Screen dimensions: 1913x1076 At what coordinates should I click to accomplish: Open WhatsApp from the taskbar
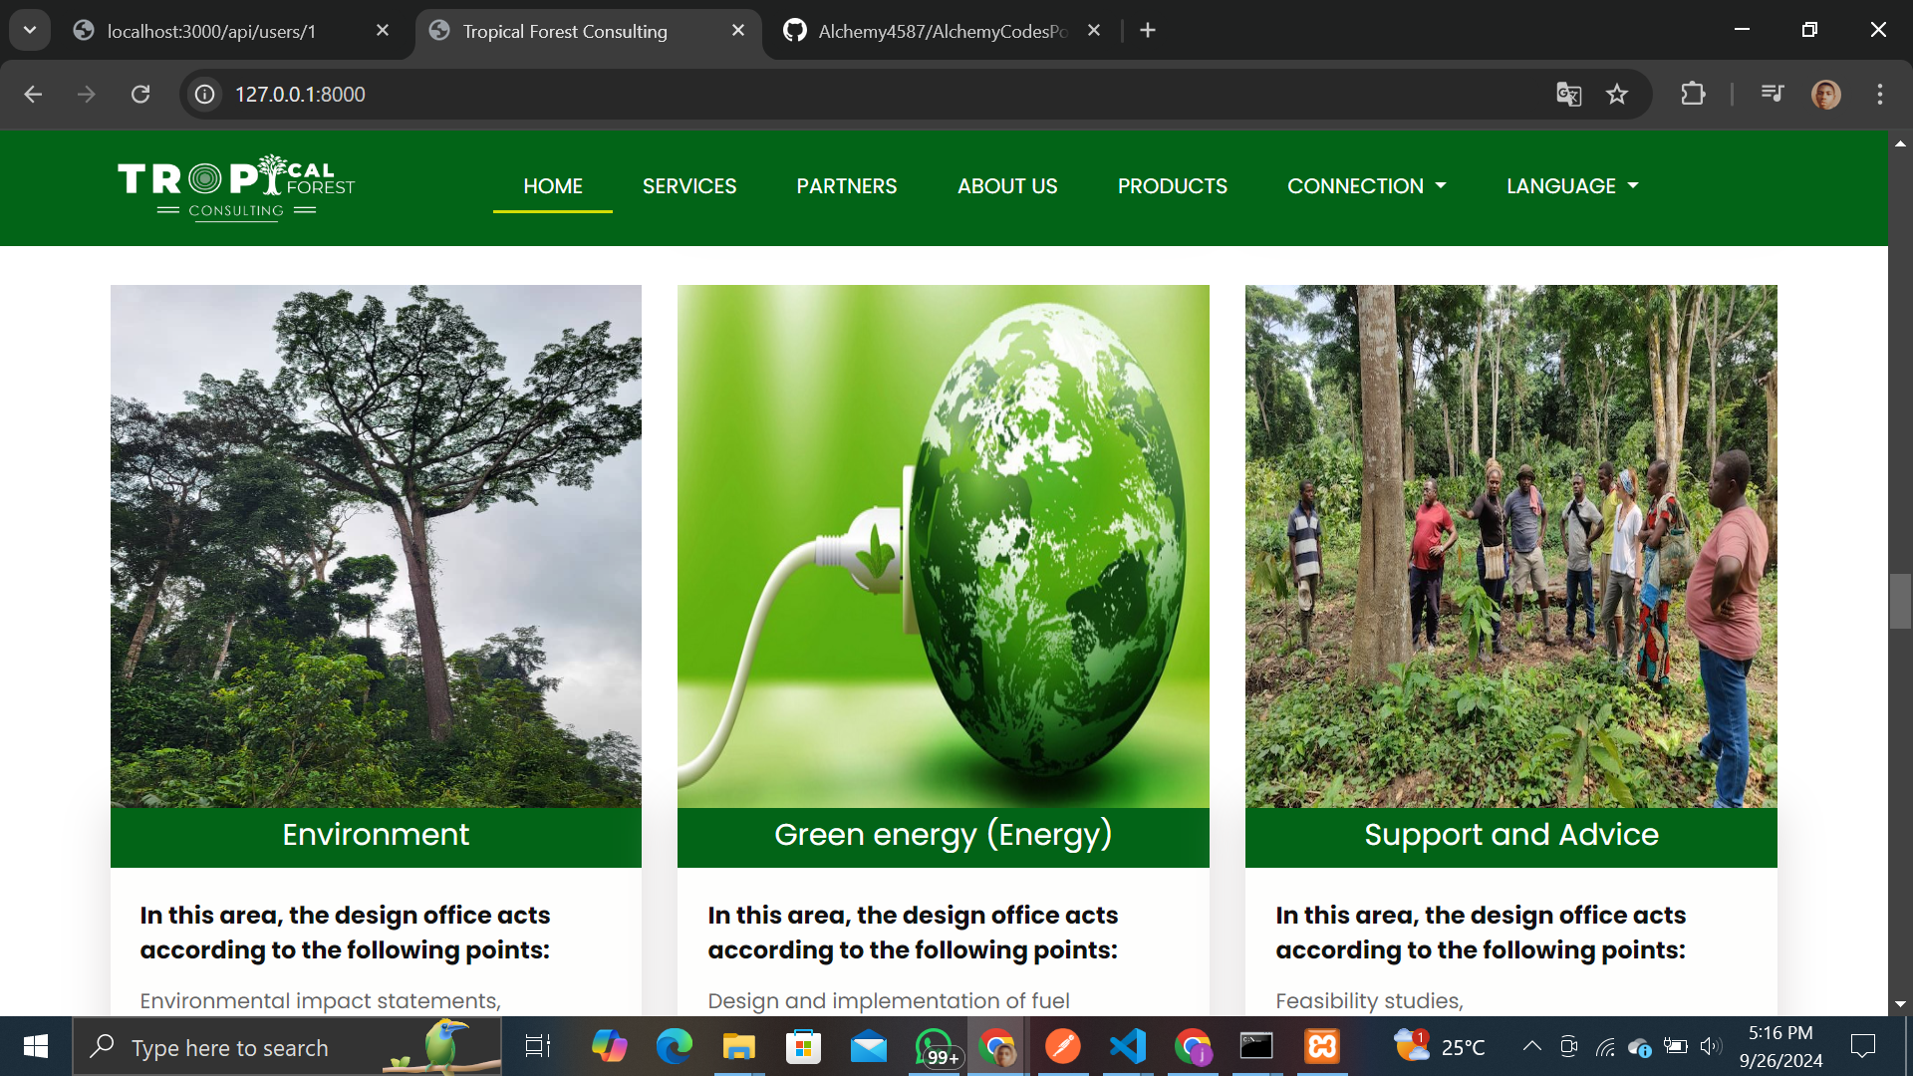935,1047
